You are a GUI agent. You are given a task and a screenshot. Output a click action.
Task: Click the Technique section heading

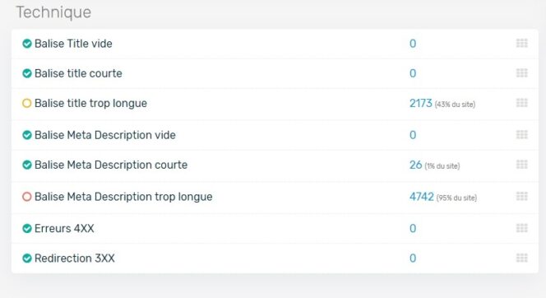click(x=53, y=12)
